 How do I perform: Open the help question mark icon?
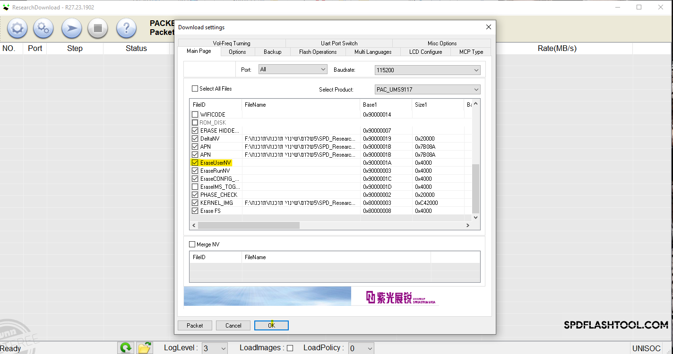click(x=126, y=28)
